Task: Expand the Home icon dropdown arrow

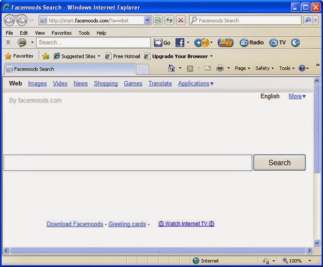Action: [x=180, y=68]
